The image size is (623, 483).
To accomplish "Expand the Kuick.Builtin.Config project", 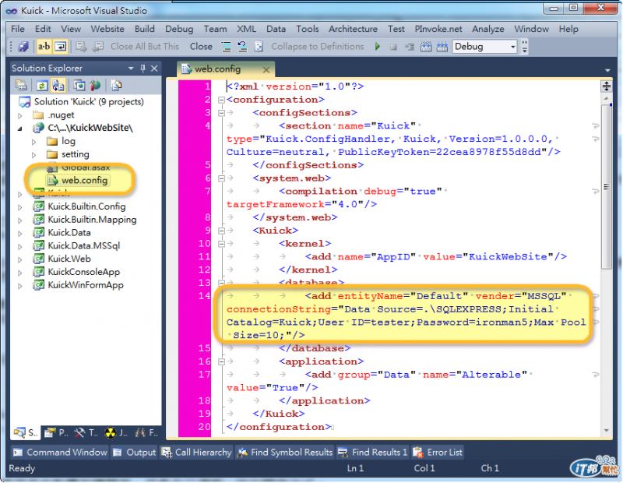I will pos(20,207).
